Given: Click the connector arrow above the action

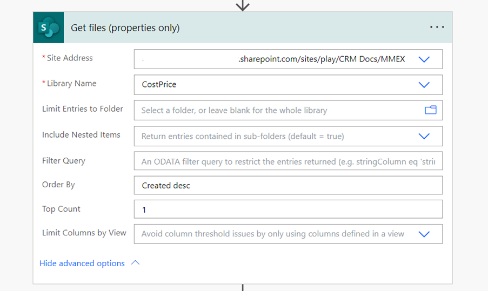Looking at the screenshot, I should pyautogui.click(x=243, y=5).
